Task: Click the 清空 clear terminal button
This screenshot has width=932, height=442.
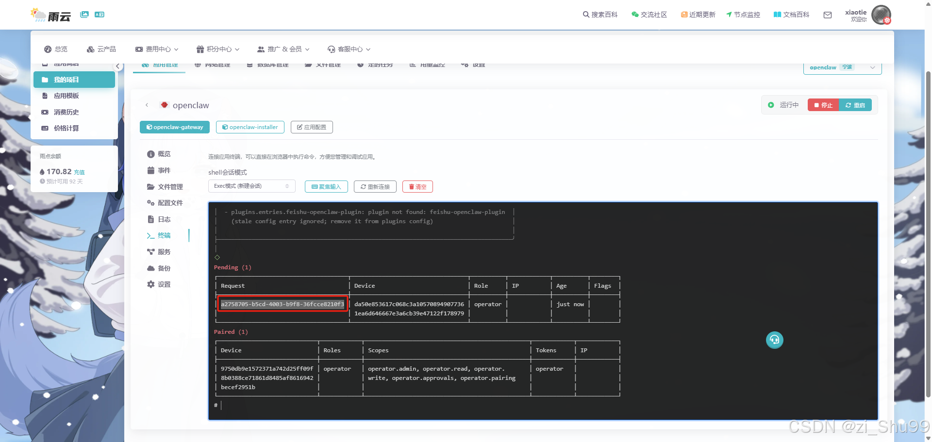Action: pos(417,187)
